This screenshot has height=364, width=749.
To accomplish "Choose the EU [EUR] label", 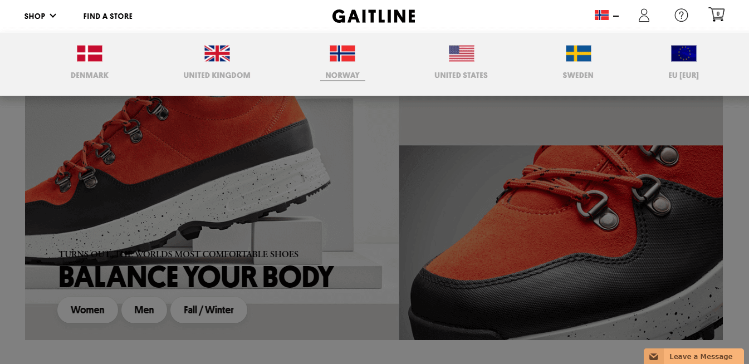I will (684, 76).
